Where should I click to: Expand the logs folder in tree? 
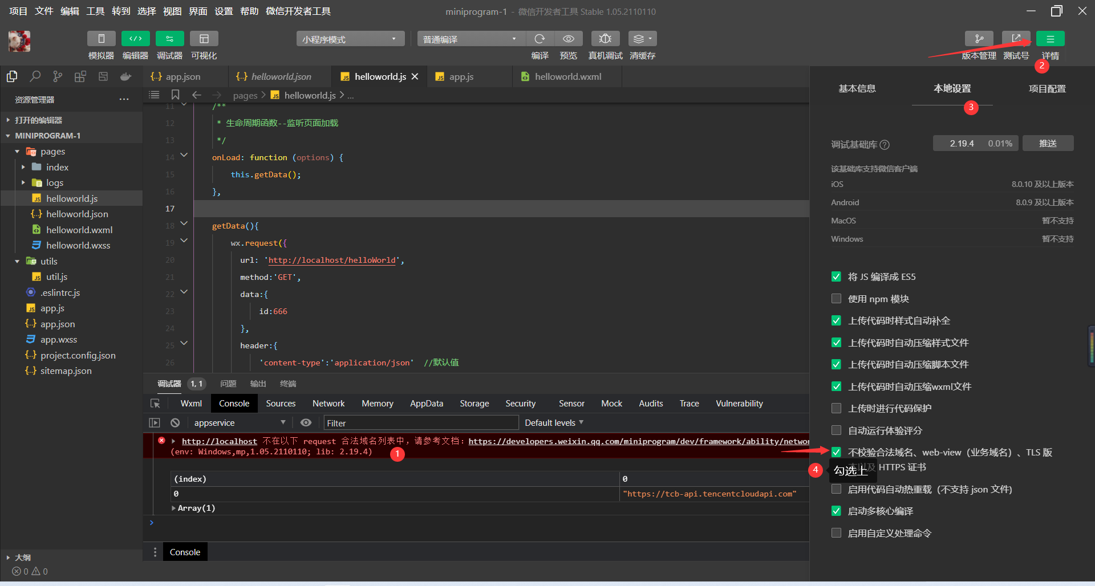coord(23,182)
